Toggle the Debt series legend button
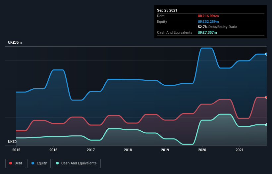Viewport: 272px width, 174px height. [x=16, y=163]
